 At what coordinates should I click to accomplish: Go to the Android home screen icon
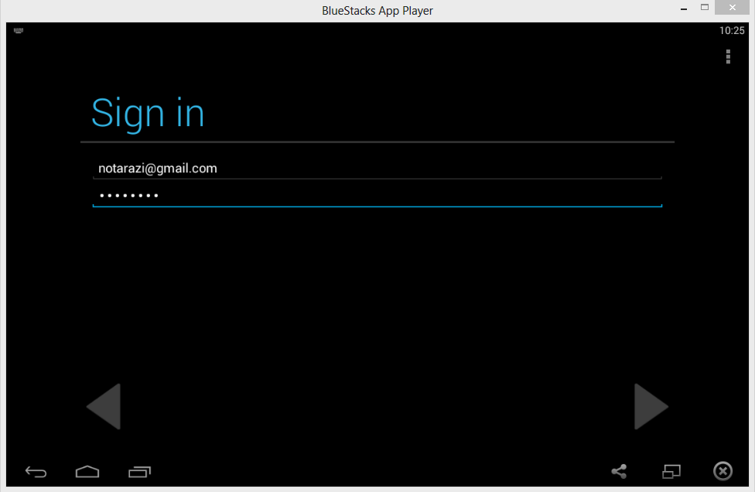point(87,472)
